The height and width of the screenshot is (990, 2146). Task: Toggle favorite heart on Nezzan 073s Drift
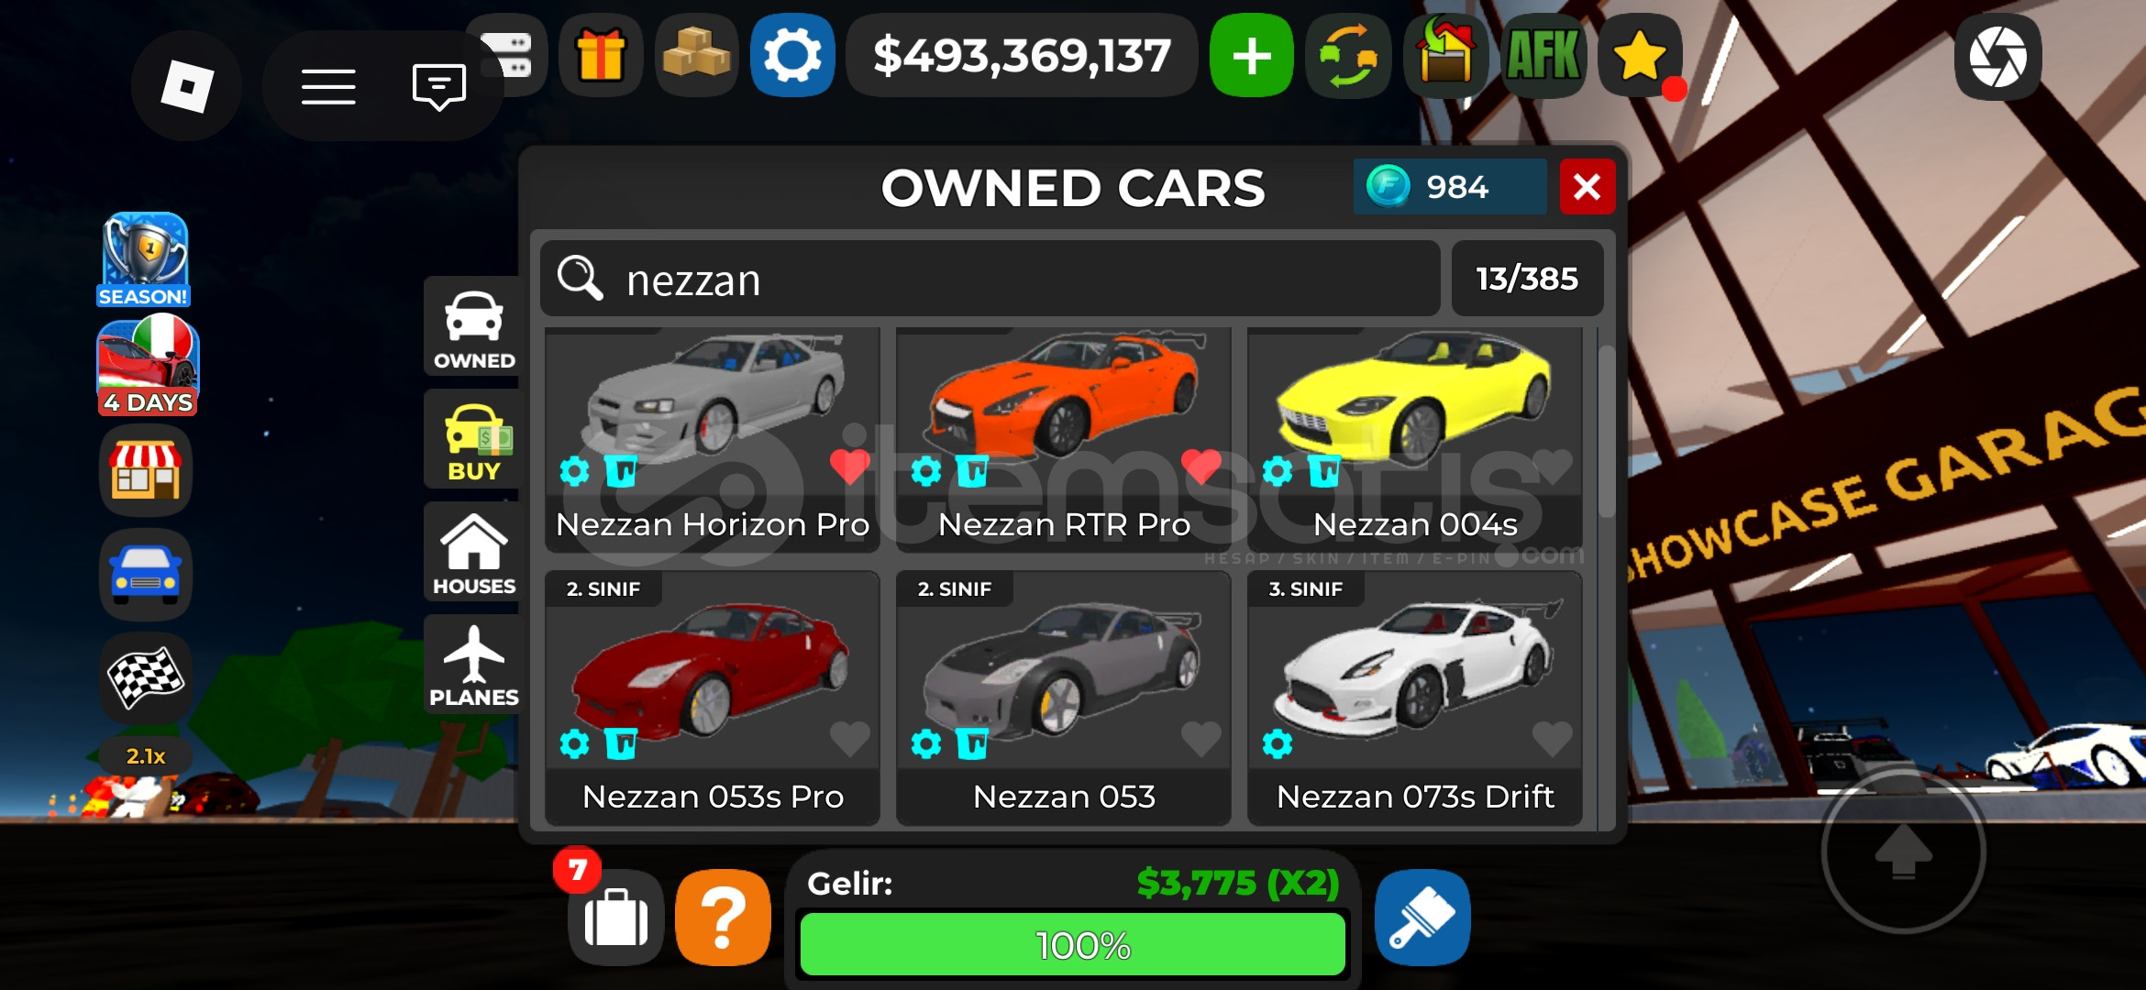(1552, 739)
